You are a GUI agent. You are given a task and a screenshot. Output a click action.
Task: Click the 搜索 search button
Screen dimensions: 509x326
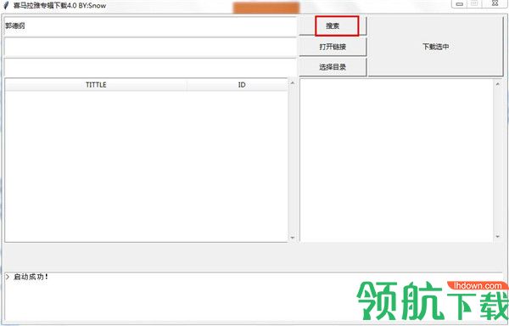pyautogui.click(x=333, y=25)
